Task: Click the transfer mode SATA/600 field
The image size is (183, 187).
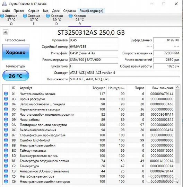Action: point(94,60)
